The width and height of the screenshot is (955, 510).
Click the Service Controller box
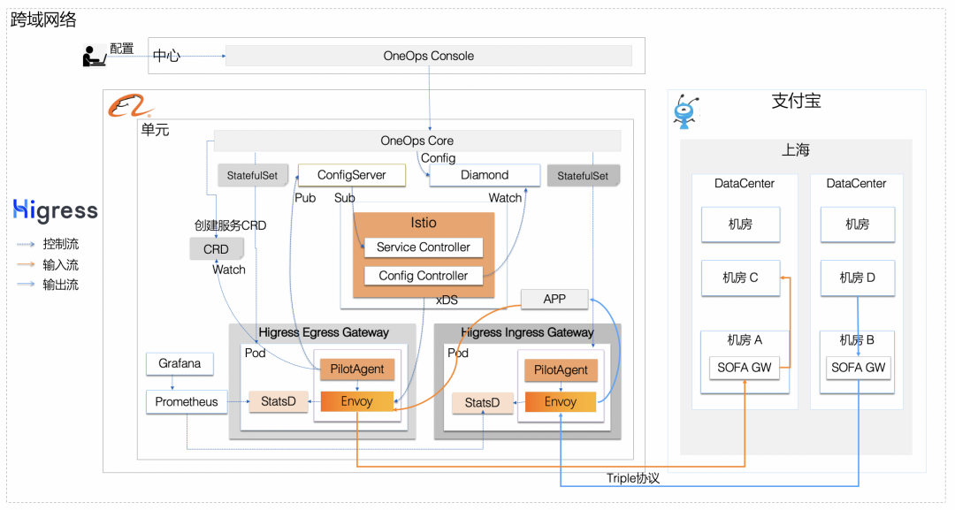pos(424,247)
